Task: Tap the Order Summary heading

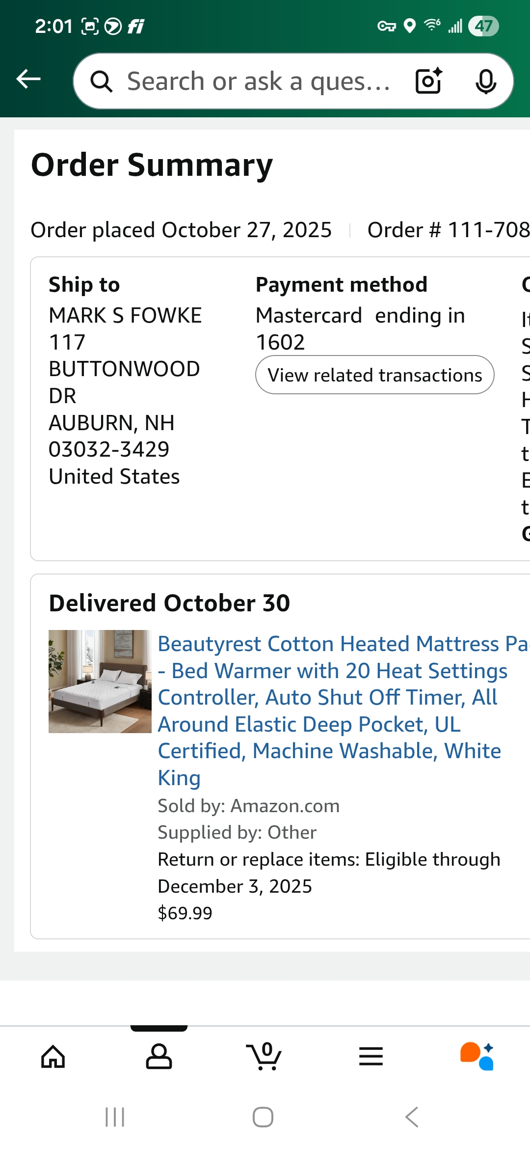Action: tap(152, 164)
